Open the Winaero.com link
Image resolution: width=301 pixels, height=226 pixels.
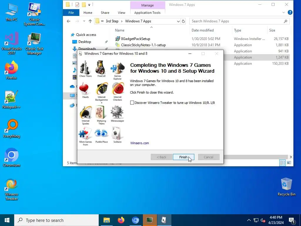point(140,143)
